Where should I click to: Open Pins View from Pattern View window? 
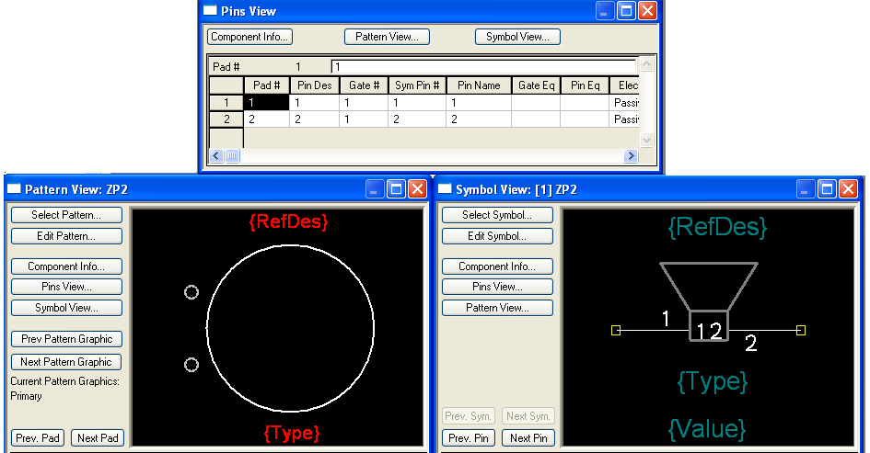(x=66, y=287)
